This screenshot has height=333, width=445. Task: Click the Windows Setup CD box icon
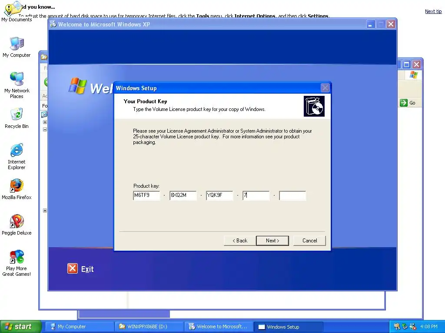point(314,106)
